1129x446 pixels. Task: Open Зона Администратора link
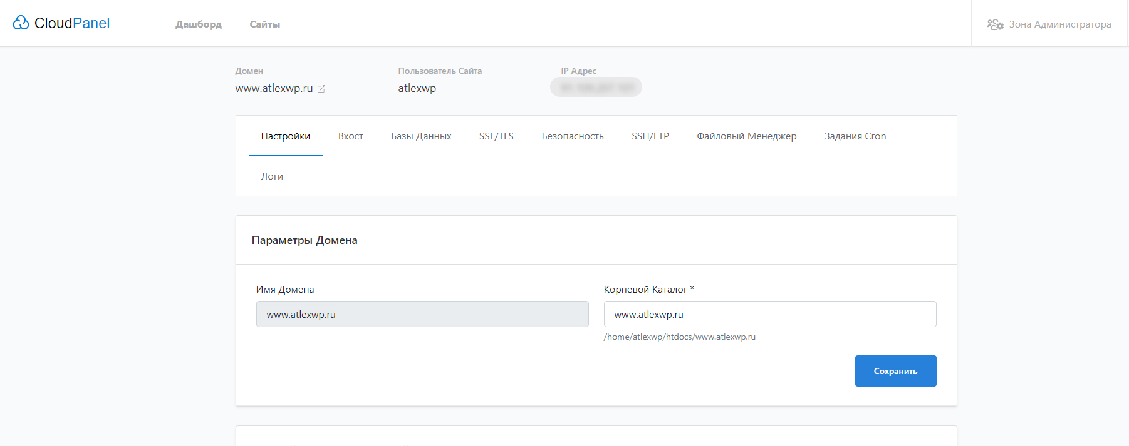[x=1060, y=24]
